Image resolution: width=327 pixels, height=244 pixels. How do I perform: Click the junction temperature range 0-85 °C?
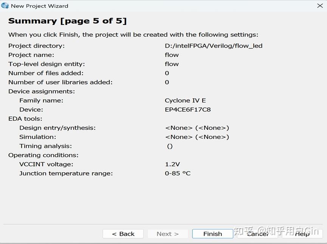(178, 173)
